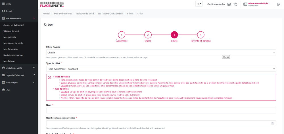Image resolution: width=284 pixels, height=134 pixels.
Task: Click the Nom text field
Action: click(161, 110)
